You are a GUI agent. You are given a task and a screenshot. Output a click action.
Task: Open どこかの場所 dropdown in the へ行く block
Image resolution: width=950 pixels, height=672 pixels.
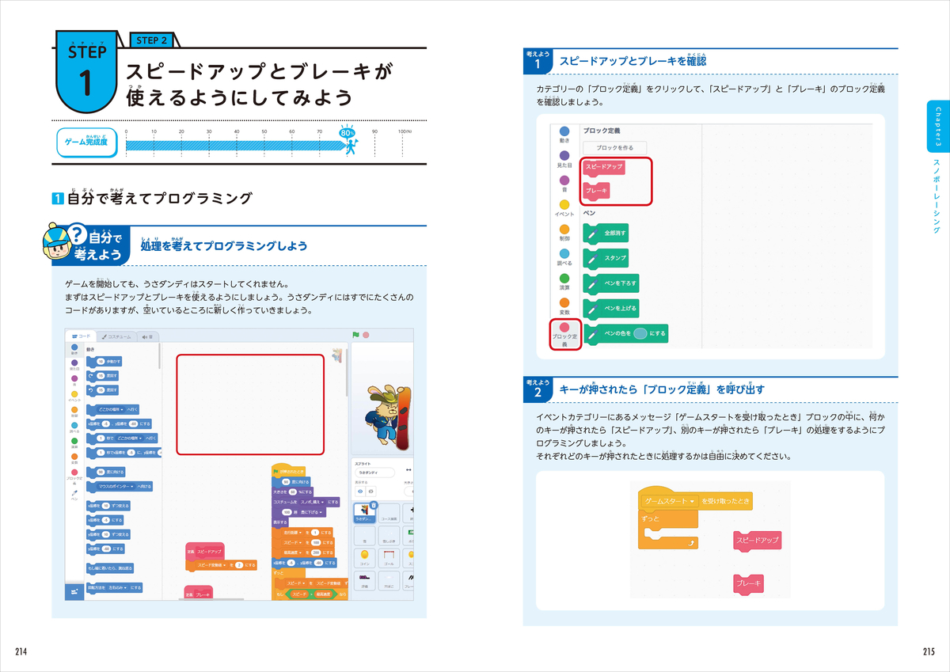click(x=112, y=409)
